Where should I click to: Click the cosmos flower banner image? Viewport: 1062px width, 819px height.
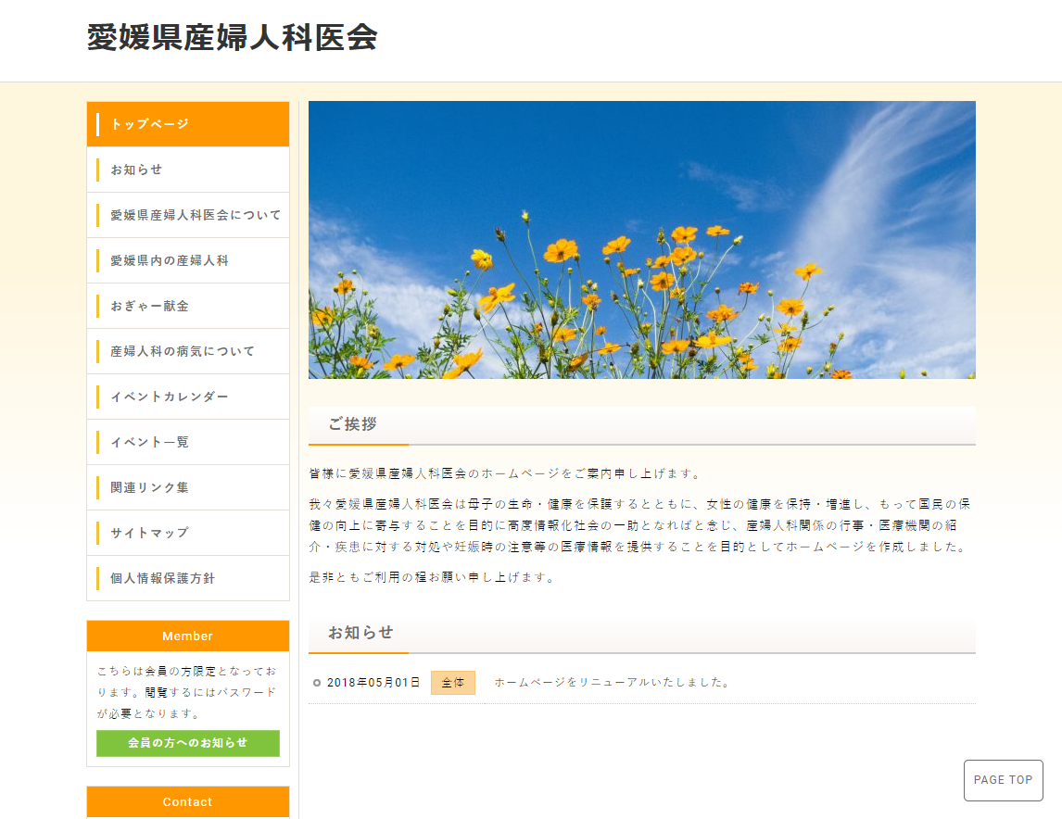[642, 240]
